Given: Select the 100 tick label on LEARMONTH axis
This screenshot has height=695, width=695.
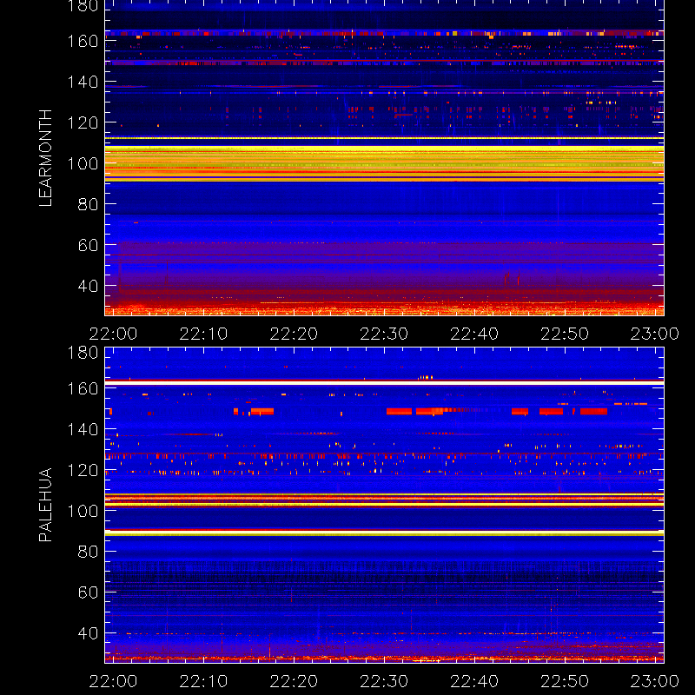Looking at the screenshot, I should (x=83, y=164).
